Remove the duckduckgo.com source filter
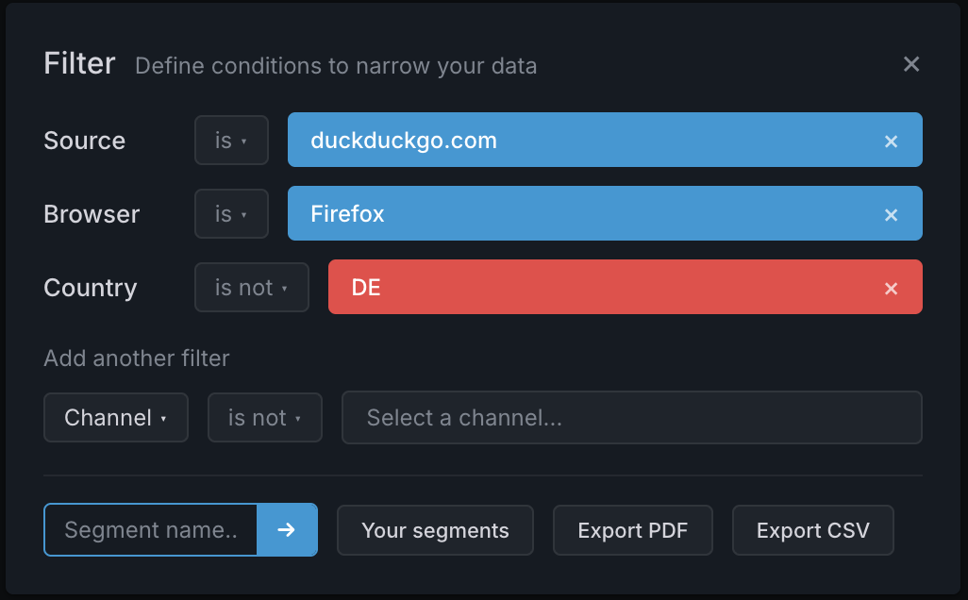Viewport: 968px width, 600px height. click(x=891, y=141)
